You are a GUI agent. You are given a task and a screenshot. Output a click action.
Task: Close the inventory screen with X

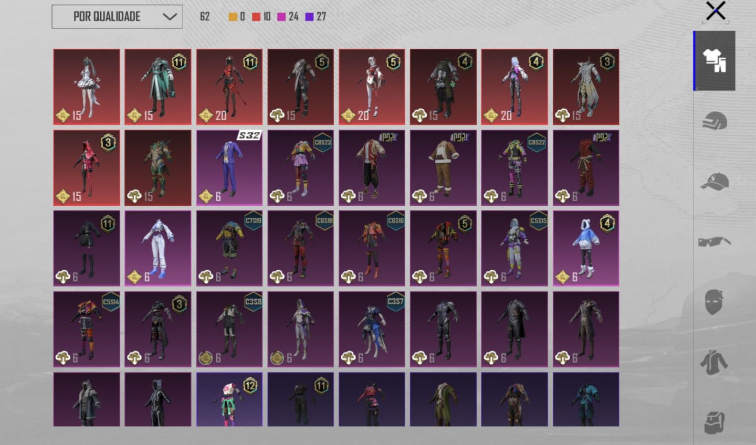716,10
